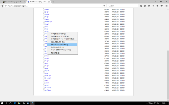
Task: Open the ta-LK.xpi file link
Action: pos(48,78)
